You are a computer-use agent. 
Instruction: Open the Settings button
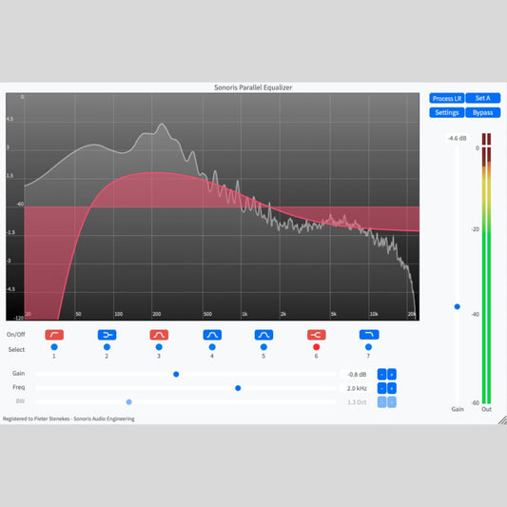[x=447, y=112]
